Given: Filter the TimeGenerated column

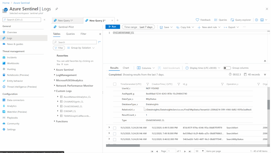Looking at the screenshot, I should (147, 84).
